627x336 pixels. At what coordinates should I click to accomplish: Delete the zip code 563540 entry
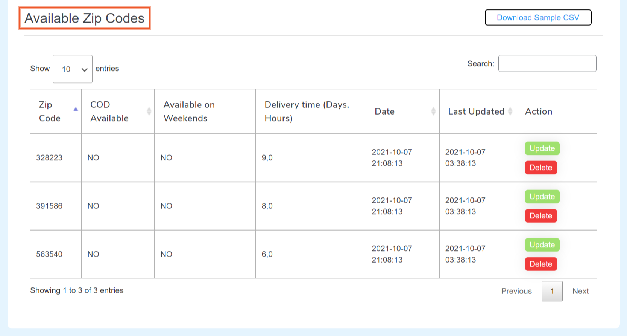(x=541, y=264)
